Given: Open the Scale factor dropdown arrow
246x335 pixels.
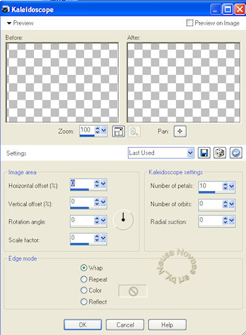Looking at the screenshot, I should click(x=103, y=238).
